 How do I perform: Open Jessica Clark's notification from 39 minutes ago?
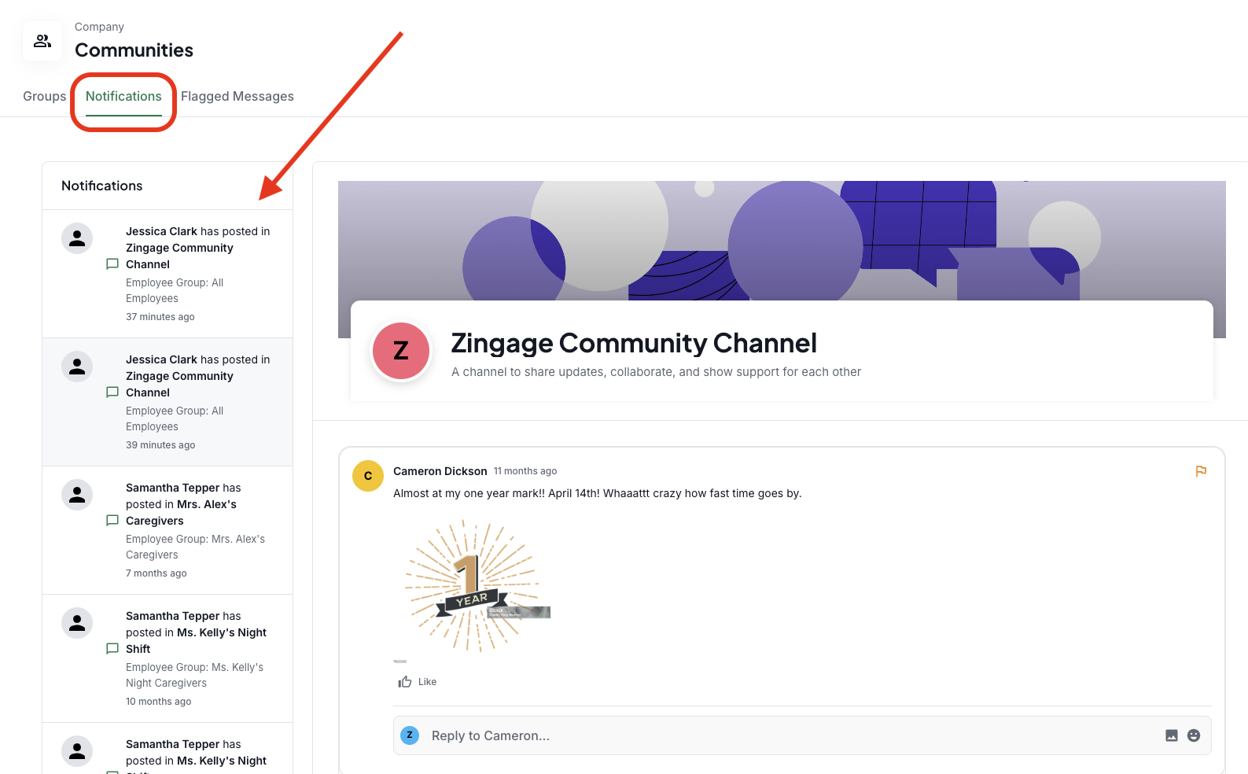168,402
